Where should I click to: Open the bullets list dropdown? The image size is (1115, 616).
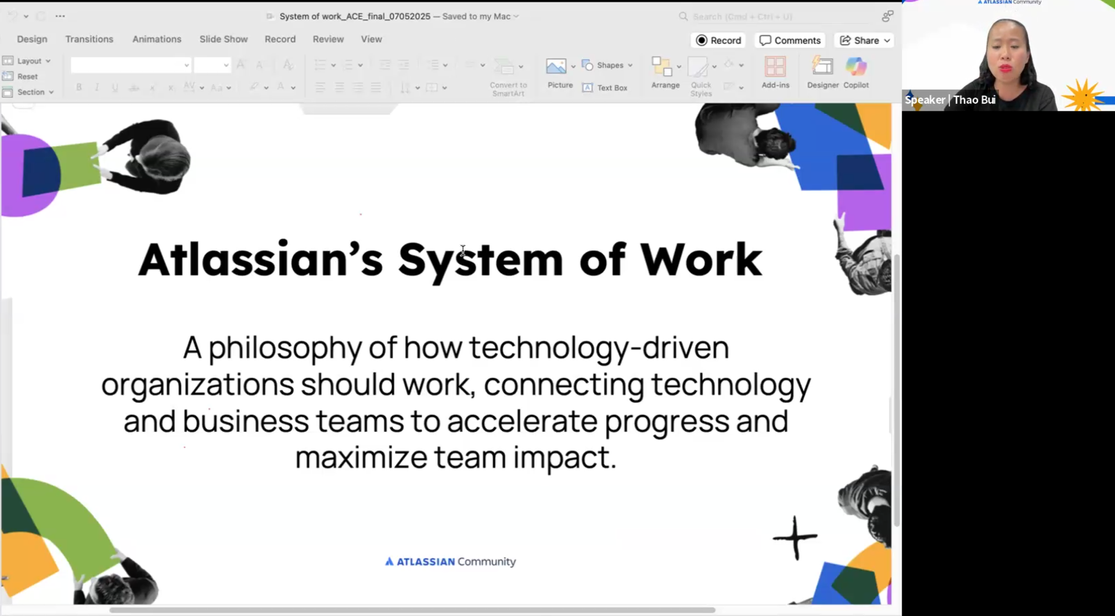pyautogui.click(x=333, y=65)
